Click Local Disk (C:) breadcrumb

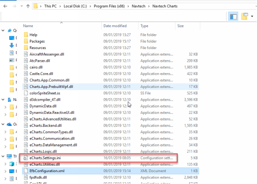(75, 6)
